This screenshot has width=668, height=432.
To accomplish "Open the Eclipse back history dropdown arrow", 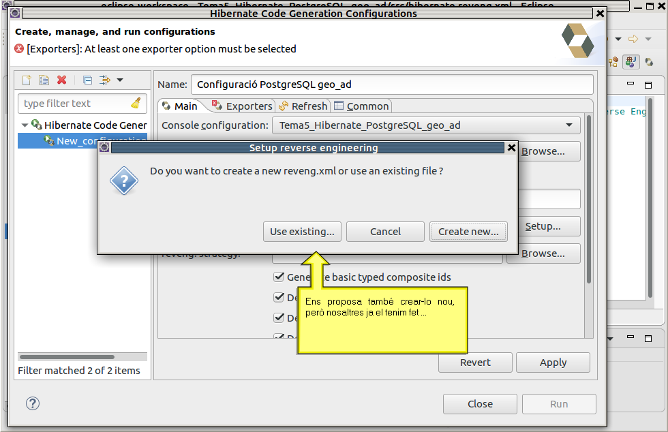I will point(618,39).
